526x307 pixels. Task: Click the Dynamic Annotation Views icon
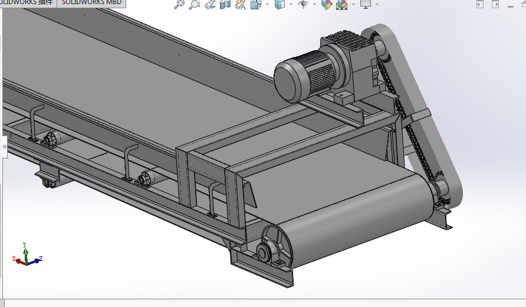tap(240, 4)
